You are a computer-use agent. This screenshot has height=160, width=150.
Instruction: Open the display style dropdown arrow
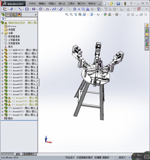[95, 15]
